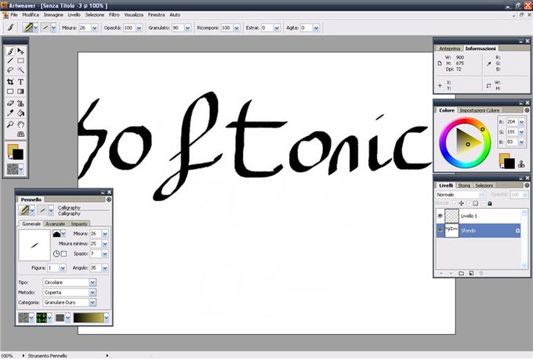Open the gradient preset dropdown in Pennello panel

(x=107, y=318)
